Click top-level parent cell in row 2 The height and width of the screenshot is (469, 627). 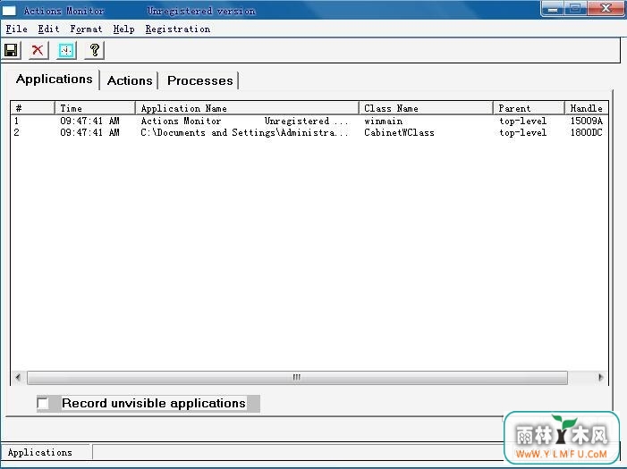(x=522, y=132)
